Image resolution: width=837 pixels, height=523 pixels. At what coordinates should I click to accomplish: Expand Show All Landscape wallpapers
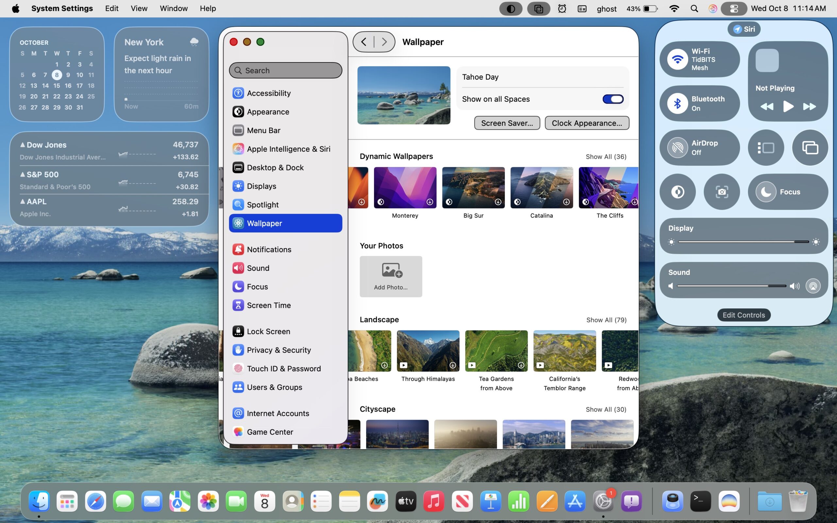(x=606, y=320)
